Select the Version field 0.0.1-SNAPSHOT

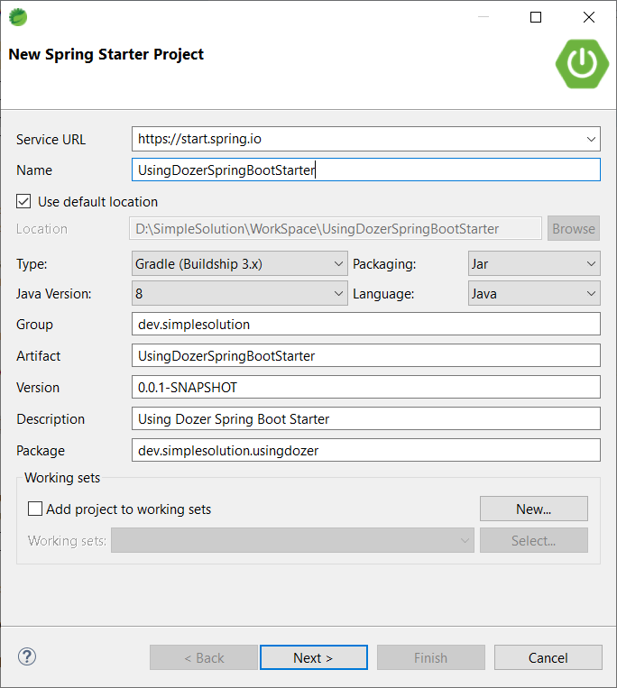366,388
